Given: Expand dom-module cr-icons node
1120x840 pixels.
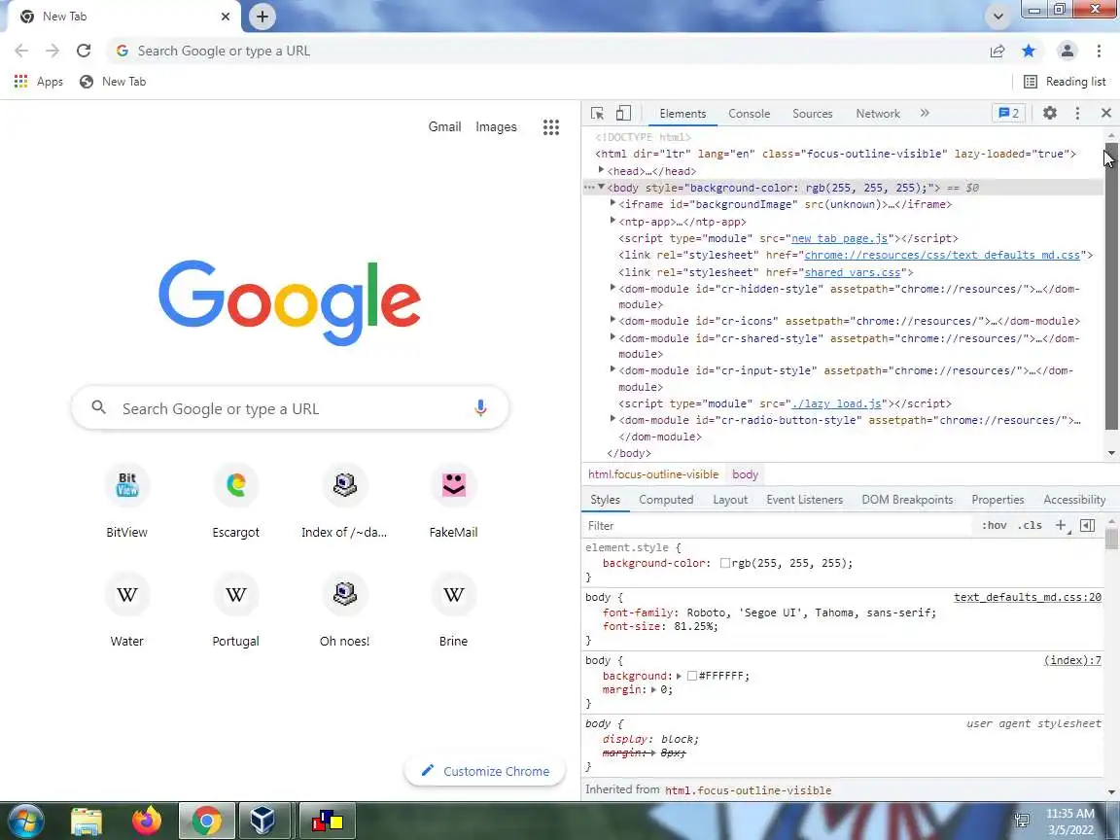Looking at the screenshot, I should [x=612, y=320].
